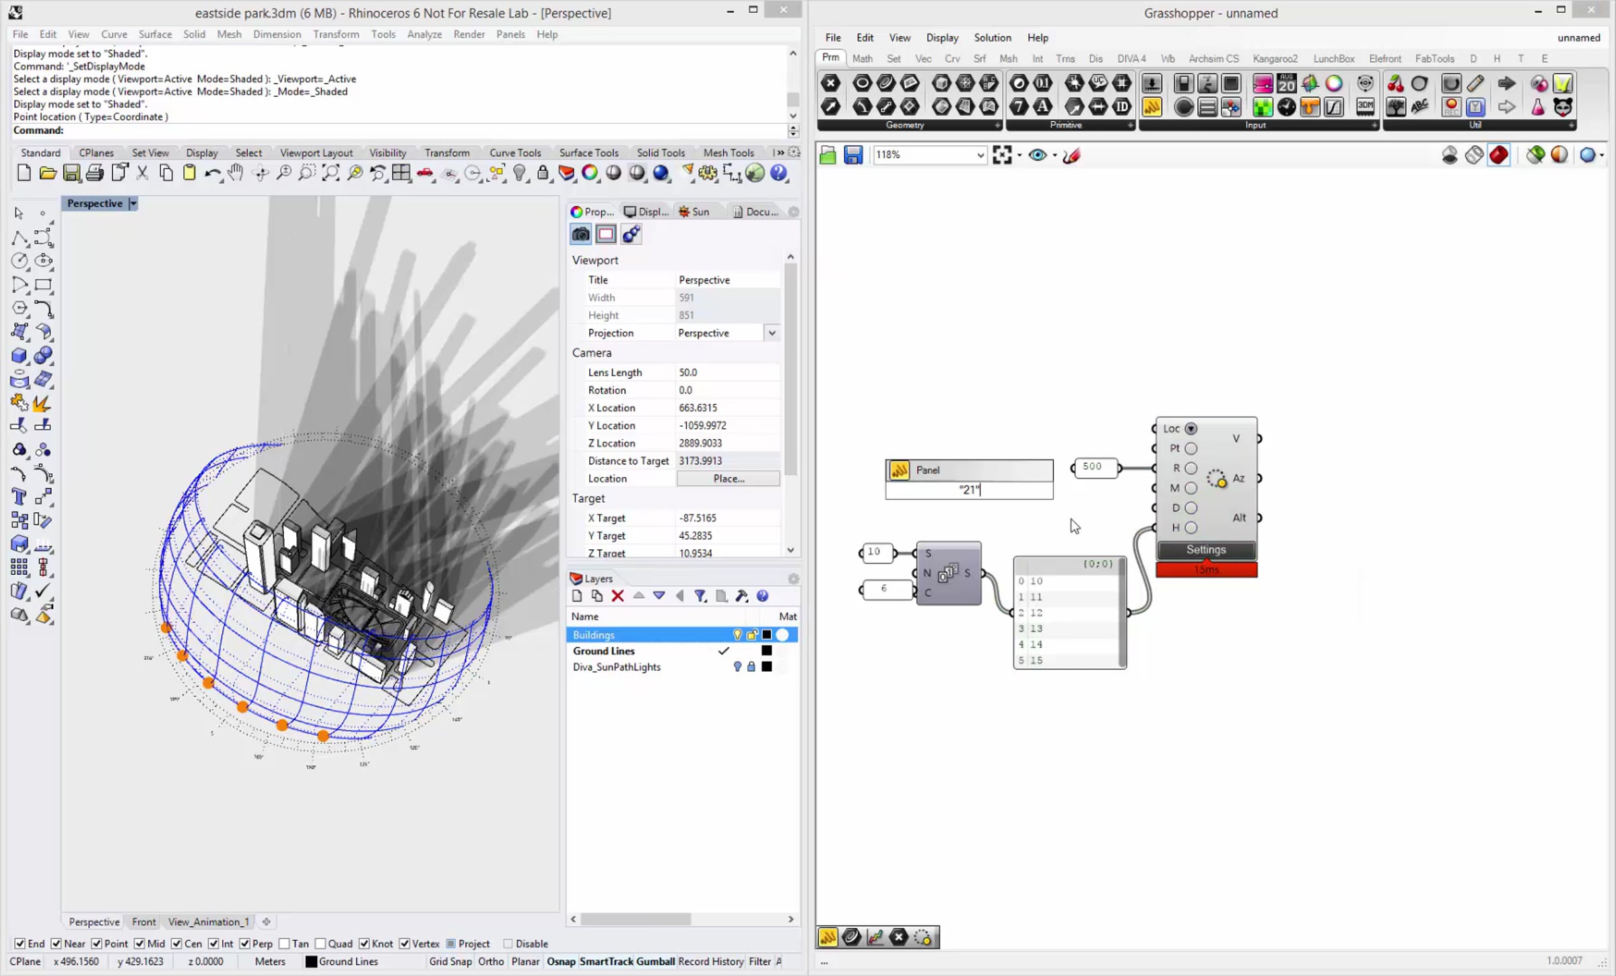The image size is (1616, 976).
Task: Click the Buildings layer material circle
Action: point(782,635)
